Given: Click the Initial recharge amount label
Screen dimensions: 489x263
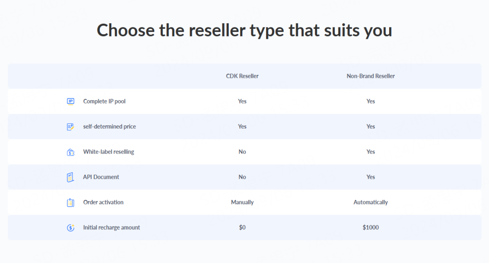Looking at the screenshot, I should 112,227.
